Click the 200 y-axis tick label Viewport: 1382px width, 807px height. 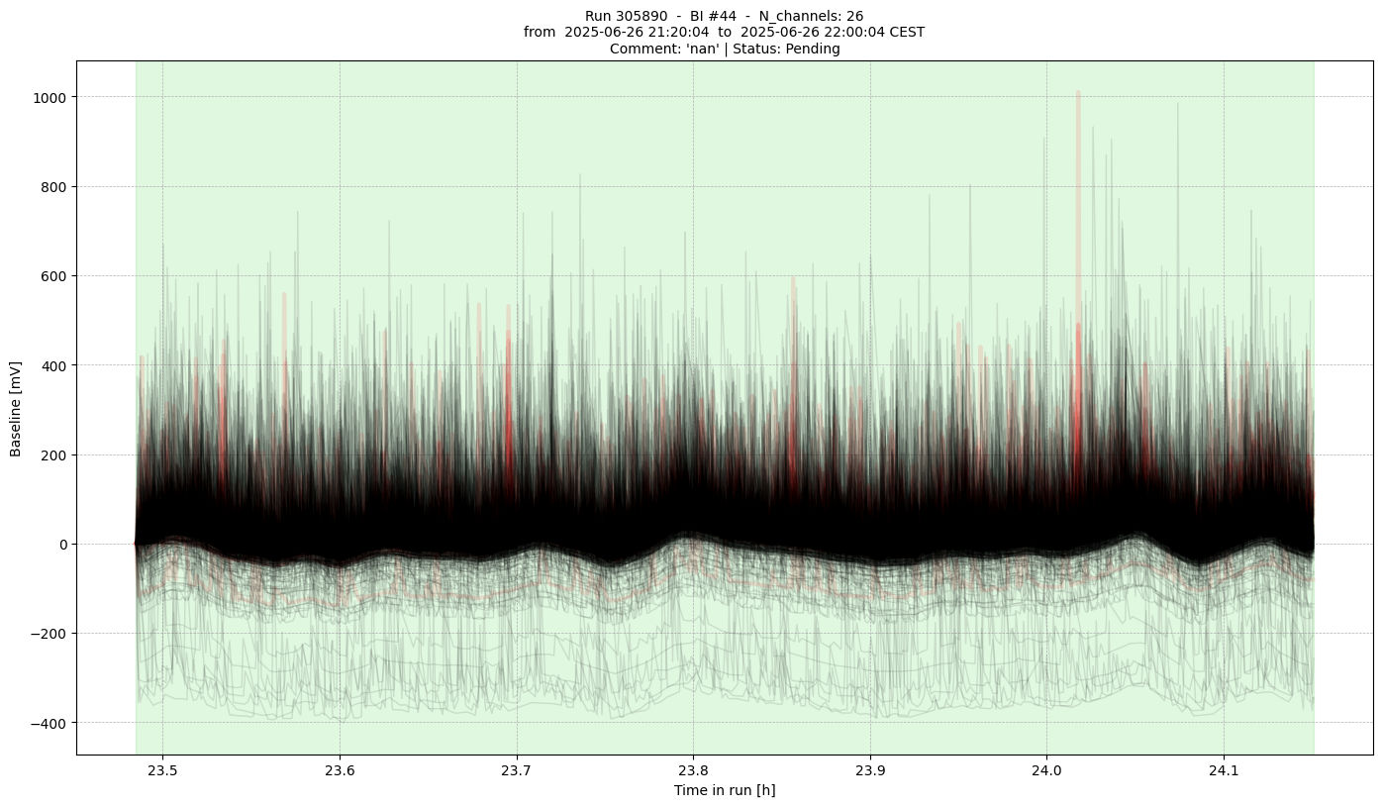click(x=55, y=454)
